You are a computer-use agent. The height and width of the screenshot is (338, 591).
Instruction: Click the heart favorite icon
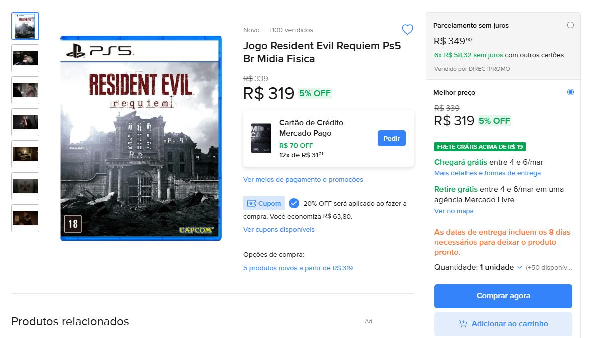point(407,30)
